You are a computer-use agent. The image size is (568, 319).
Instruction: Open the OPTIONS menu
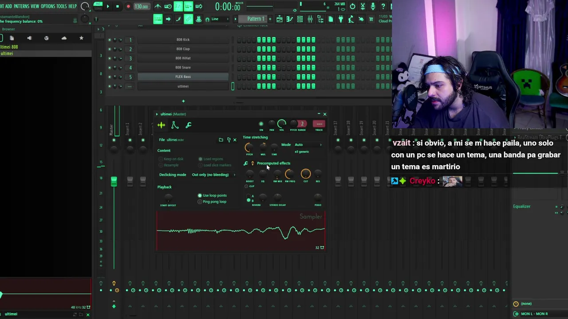[x=48, y=6]
